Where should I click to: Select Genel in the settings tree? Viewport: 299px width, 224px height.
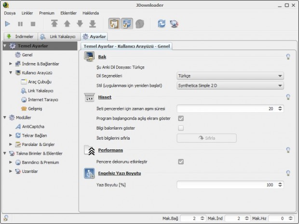(x=27, y=55)
